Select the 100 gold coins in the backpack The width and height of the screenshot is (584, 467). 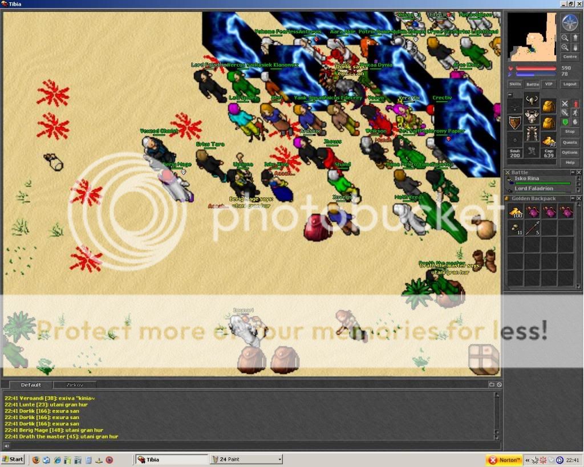pyautogui.click(x=516, y=212)
